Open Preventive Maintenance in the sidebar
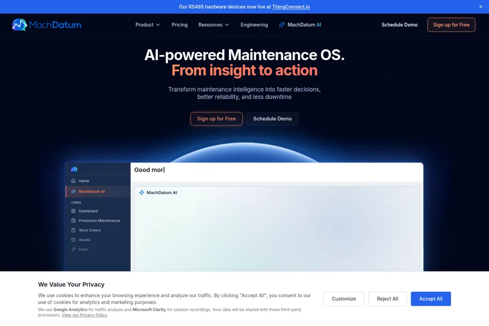 [98, 221]
